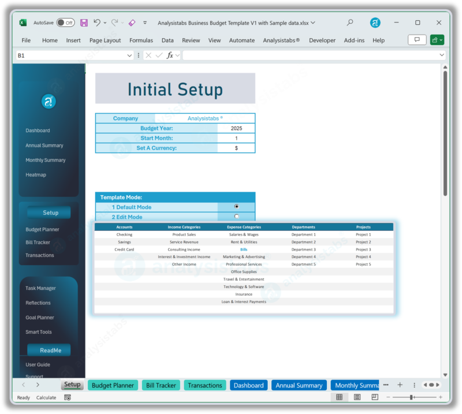Click the Analysistabs logo in sidebar
This screenshot has width=462, height=414.
click(49, 102)
